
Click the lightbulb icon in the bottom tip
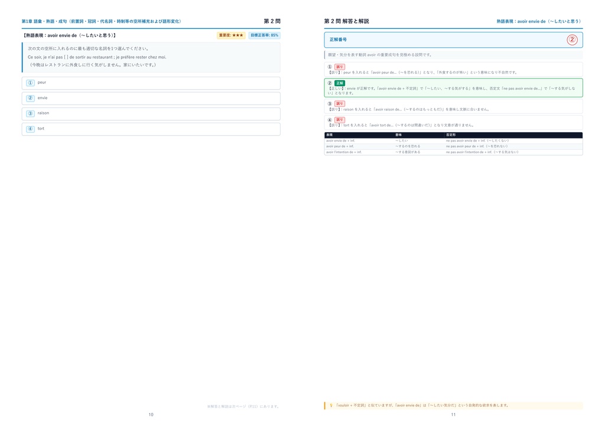[331, 405]
